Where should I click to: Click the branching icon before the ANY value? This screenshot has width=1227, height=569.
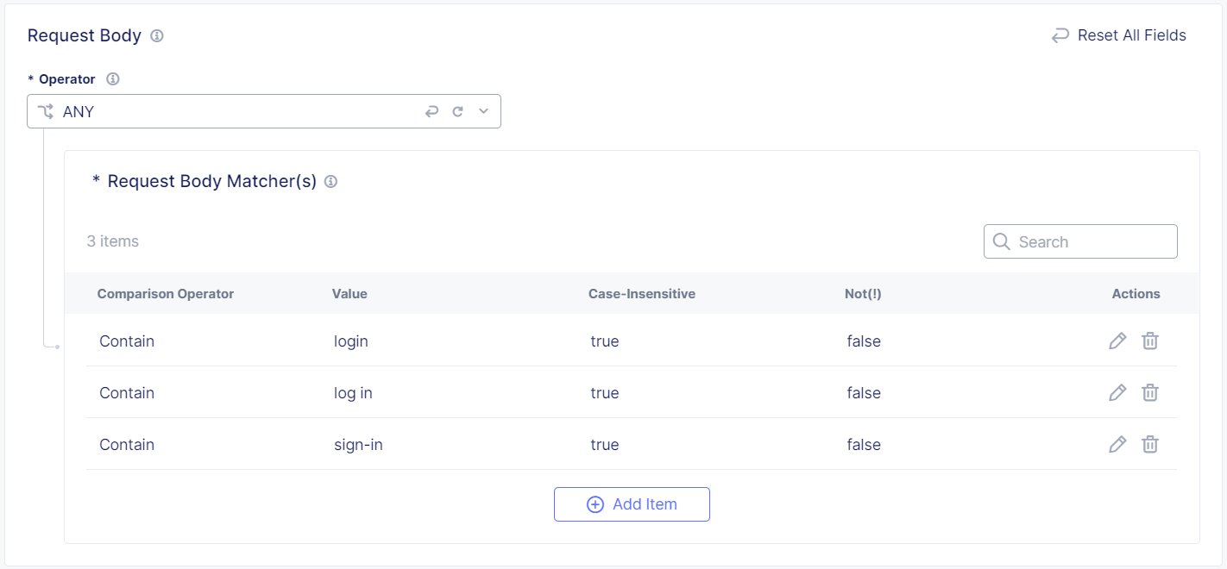[x=45, y=111]
